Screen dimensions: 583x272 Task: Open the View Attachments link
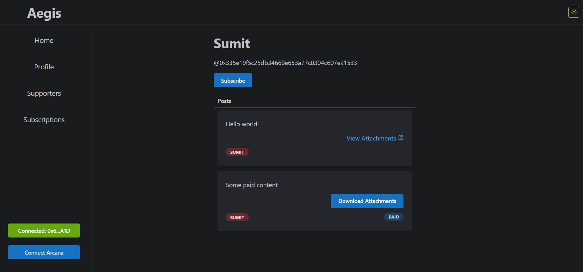[x=371, y=138]
